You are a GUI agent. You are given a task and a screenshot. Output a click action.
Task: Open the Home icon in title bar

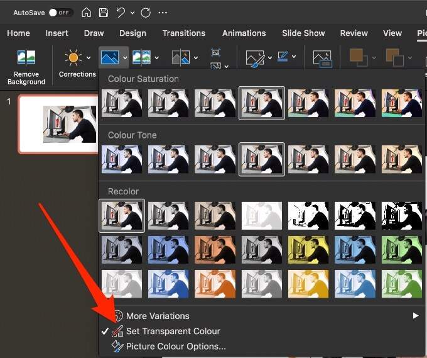coord(86,13)
